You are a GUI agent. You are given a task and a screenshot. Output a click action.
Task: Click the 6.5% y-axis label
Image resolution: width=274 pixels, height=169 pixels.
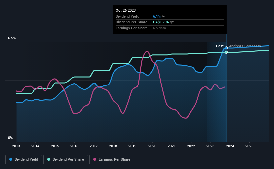click(x=12, y=38)
